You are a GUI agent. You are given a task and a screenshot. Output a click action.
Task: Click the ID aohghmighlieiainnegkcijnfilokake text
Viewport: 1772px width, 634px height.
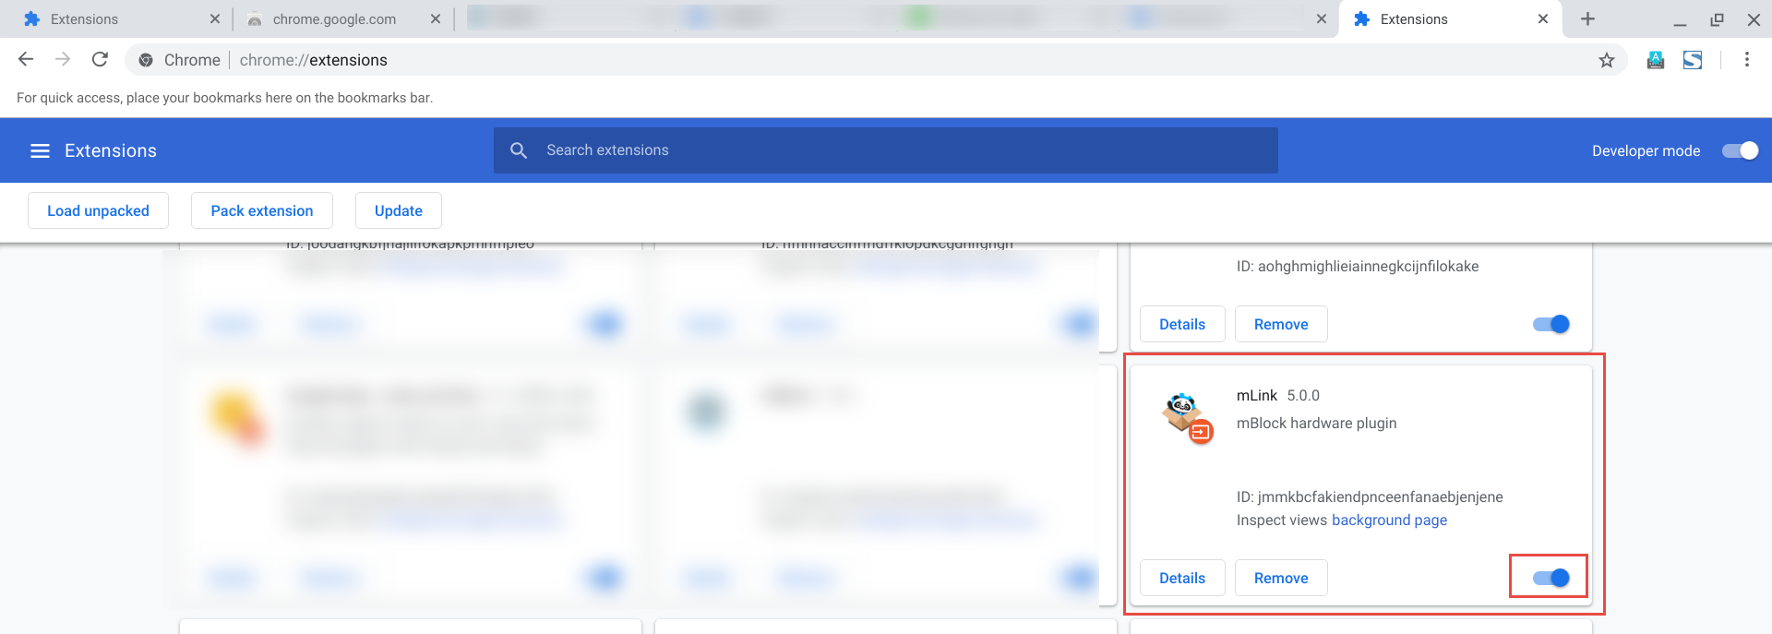[x=1358, y=266]
